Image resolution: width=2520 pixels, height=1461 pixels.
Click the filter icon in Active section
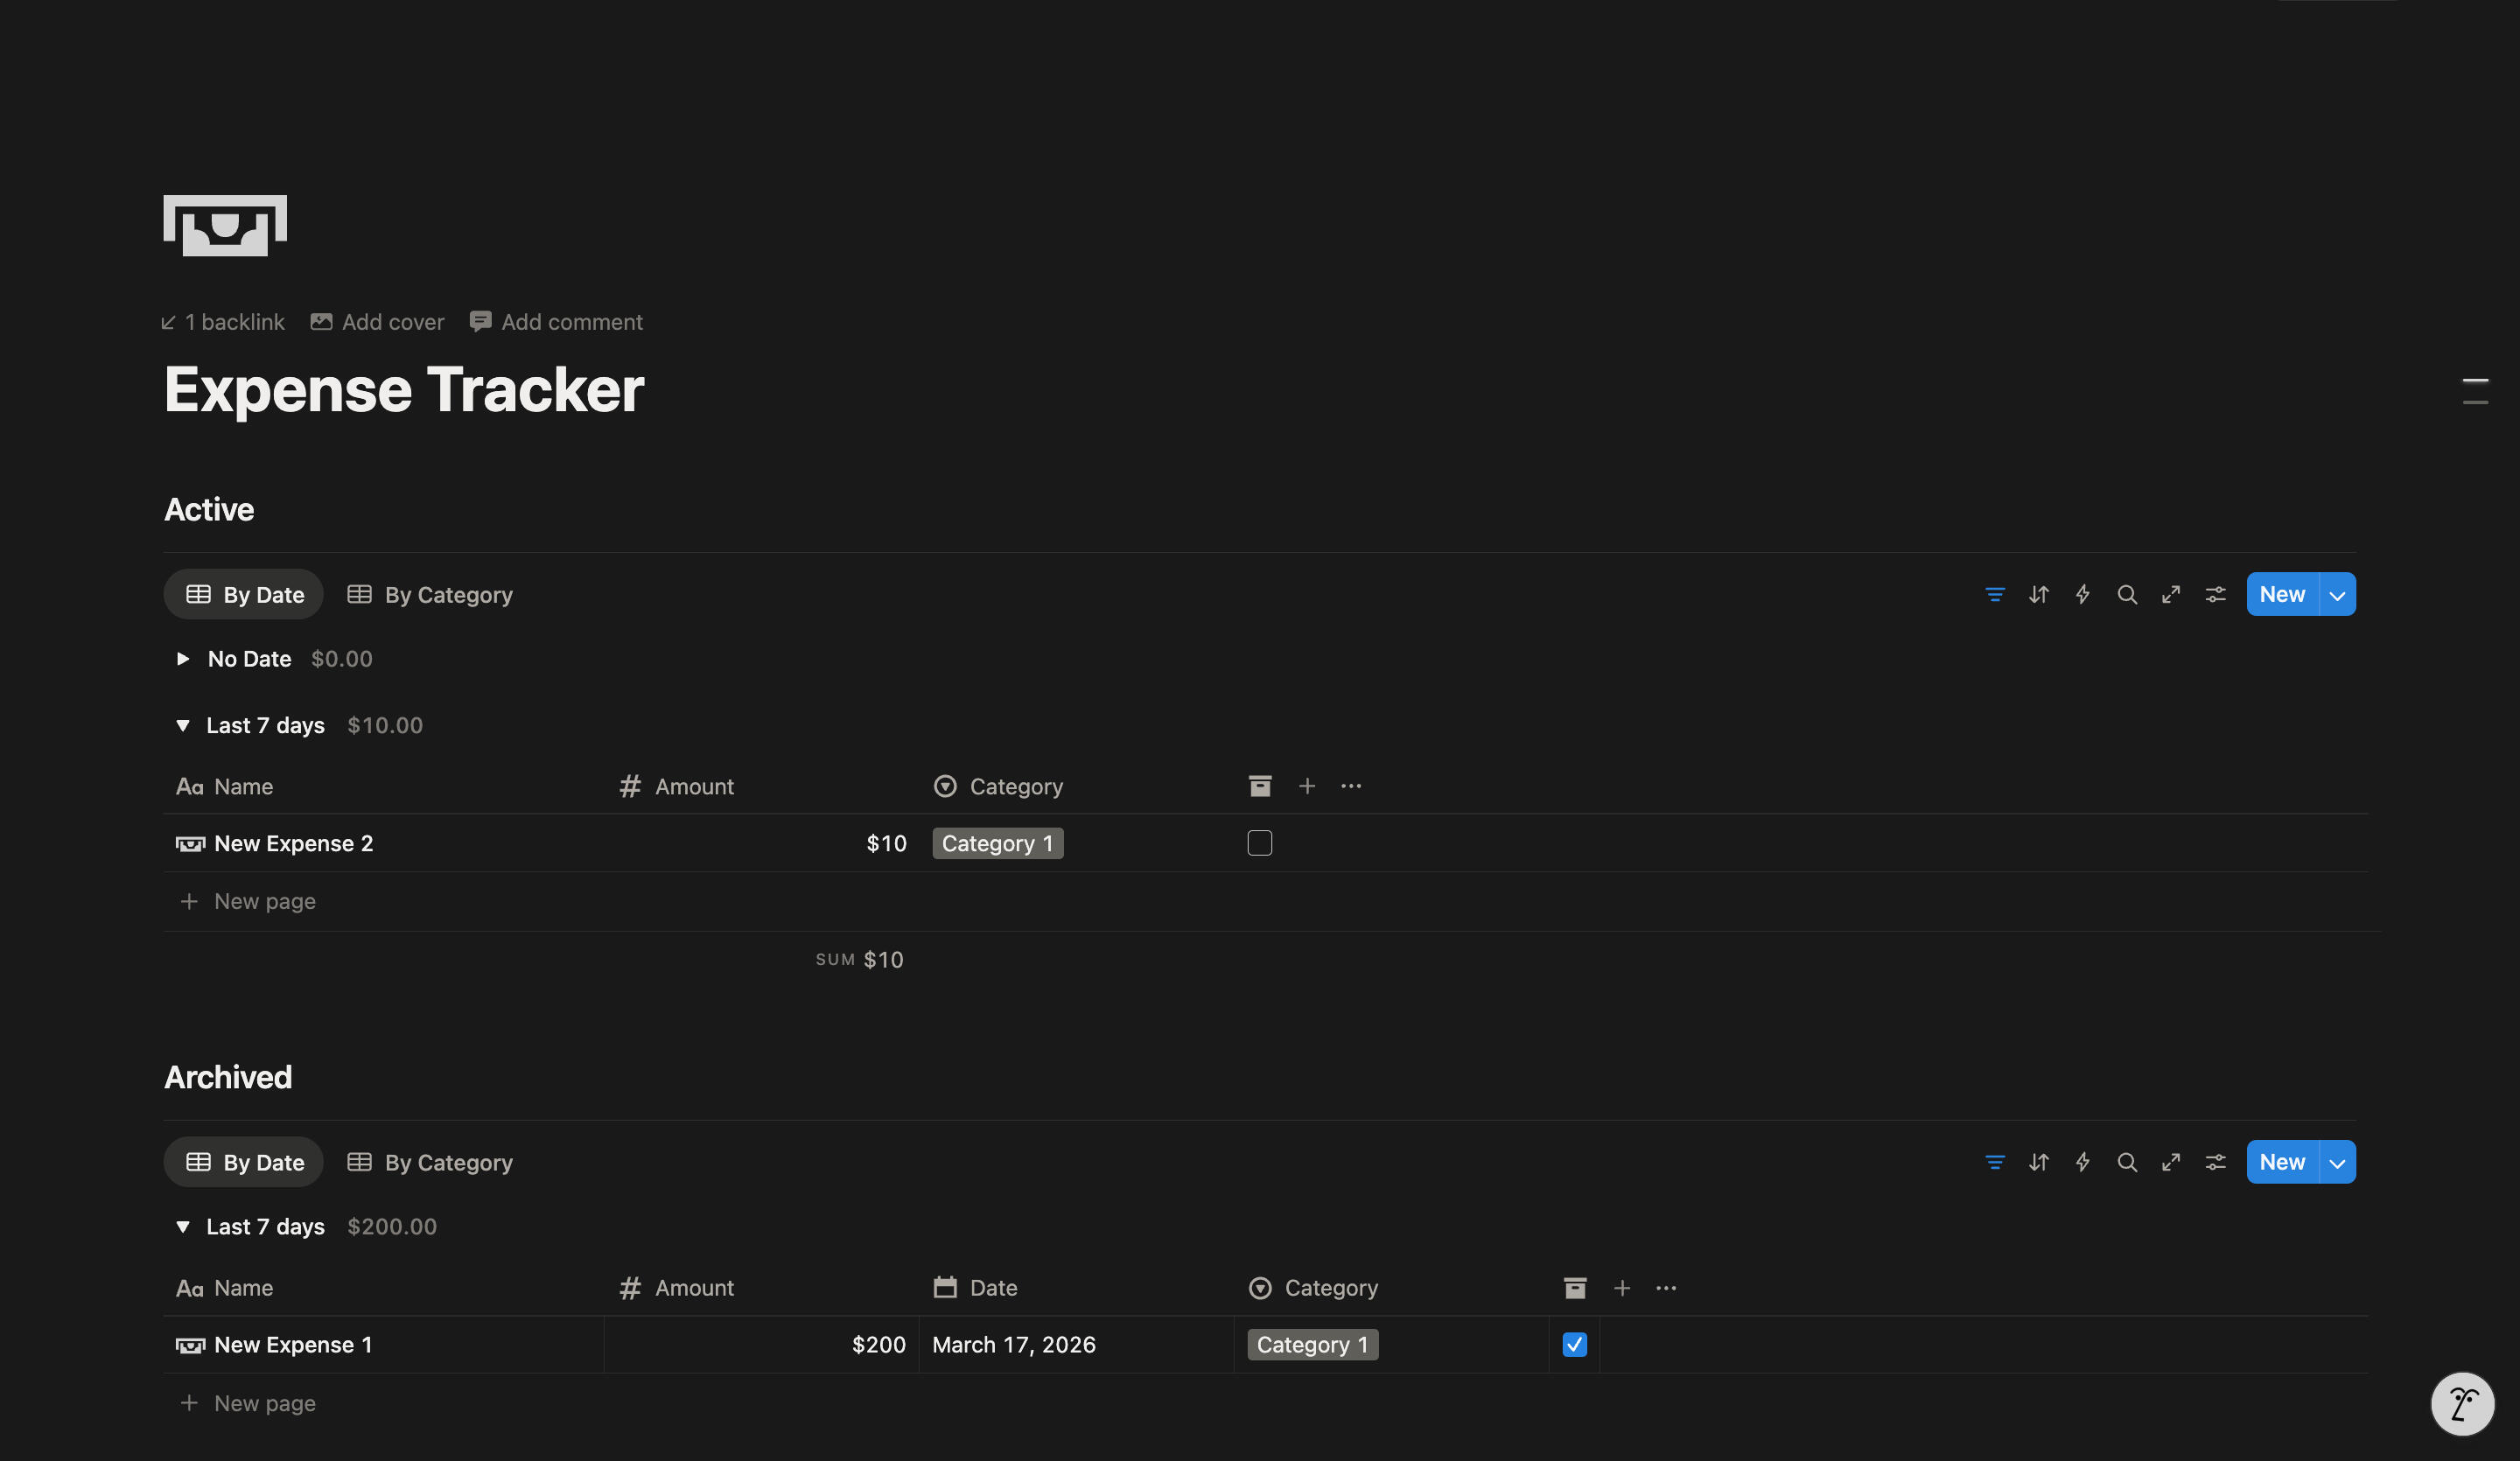1994,595
